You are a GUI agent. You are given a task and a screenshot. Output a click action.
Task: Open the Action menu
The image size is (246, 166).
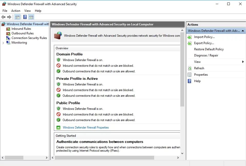point(16,11)
